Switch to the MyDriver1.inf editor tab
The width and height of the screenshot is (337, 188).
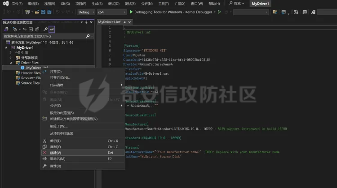(x=109, y=22)
